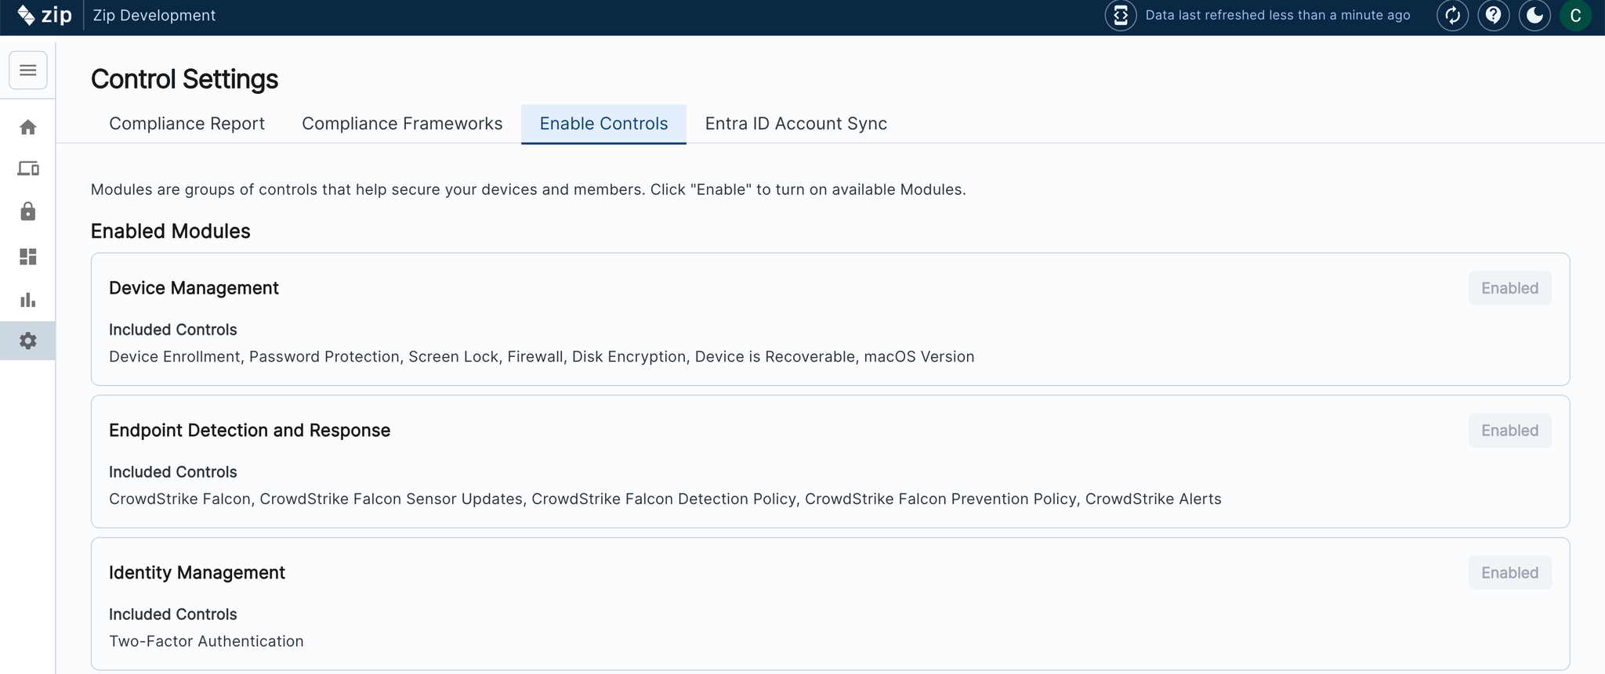Image resolution: width=1605 pixels, height=674 pixels.
Task: Open help via question mark icon
Action: click(1494, 16)
